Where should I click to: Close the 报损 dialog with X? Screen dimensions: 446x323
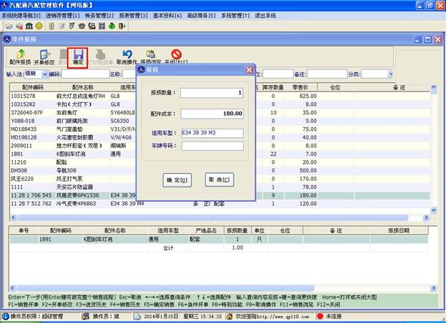pyautogui.click(x=249, y=70)
